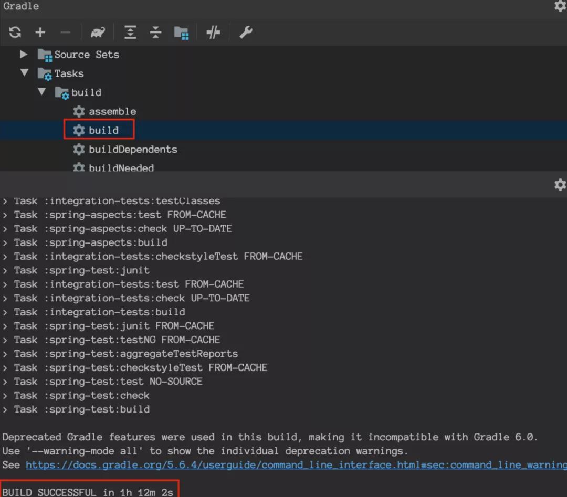
Task: Click gear icon beside buildDependents
Action: pyautogui.click(x=79, y=149)
